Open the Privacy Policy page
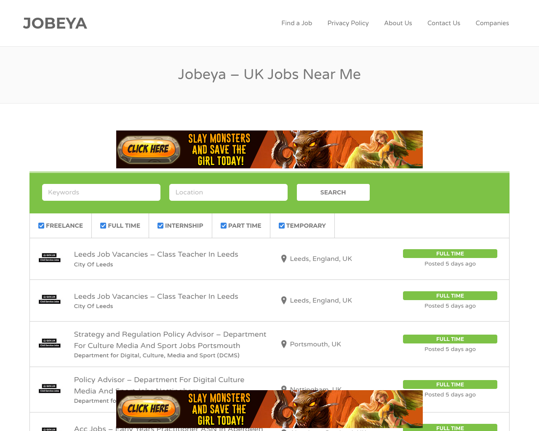The height and width of the screenshot is (431, 539). pos(348,23)
